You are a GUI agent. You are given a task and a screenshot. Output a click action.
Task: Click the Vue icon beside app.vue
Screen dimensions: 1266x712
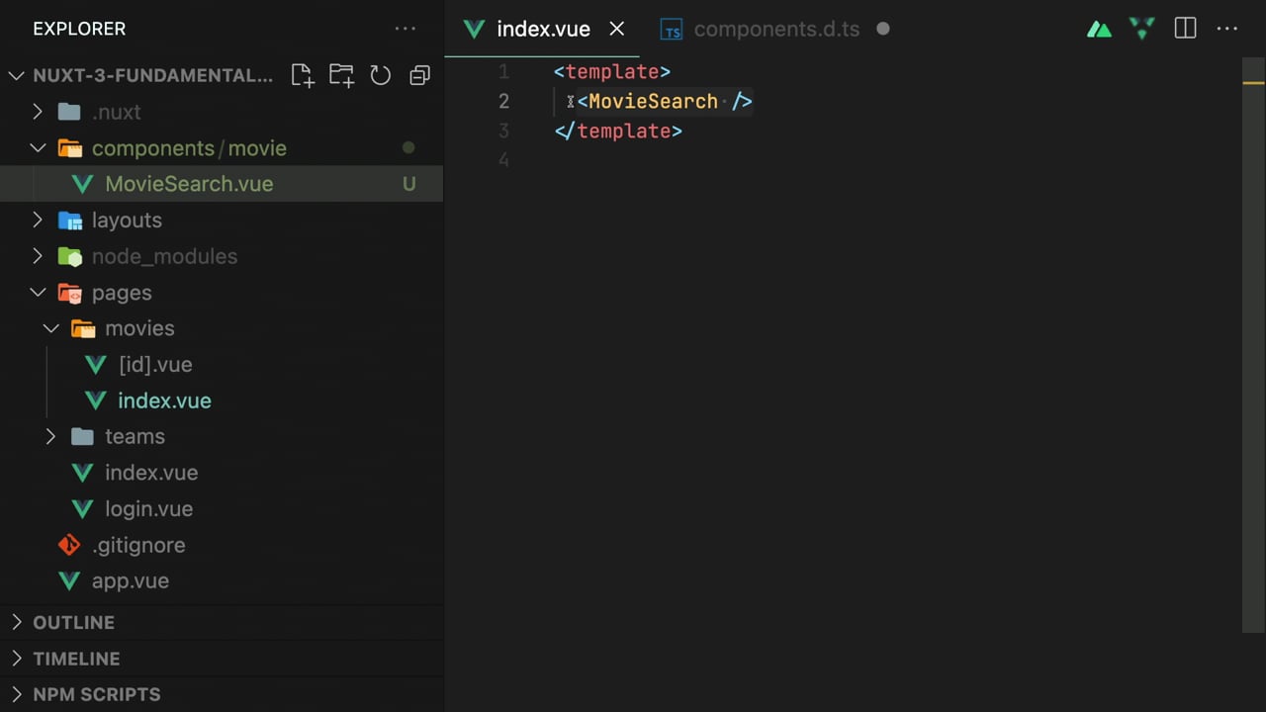tap(69, 581)
